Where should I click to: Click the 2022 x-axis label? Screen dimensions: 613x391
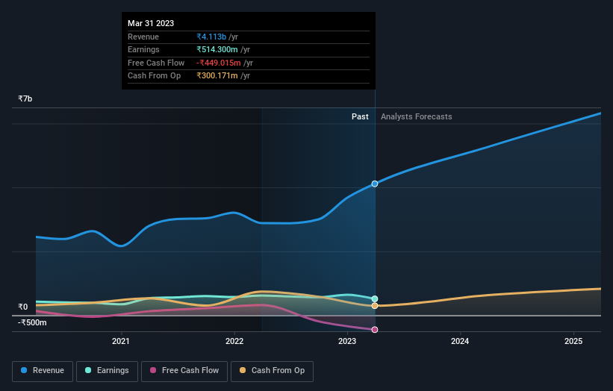tap(234, 341)
